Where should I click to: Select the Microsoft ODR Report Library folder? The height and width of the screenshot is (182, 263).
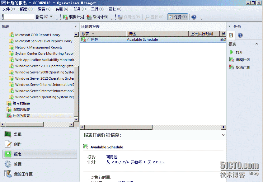coord(38,35)
